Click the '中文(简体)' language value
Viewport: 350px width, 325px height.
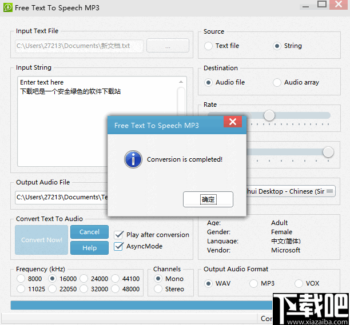pyautogui.click(x=286, y=241)
